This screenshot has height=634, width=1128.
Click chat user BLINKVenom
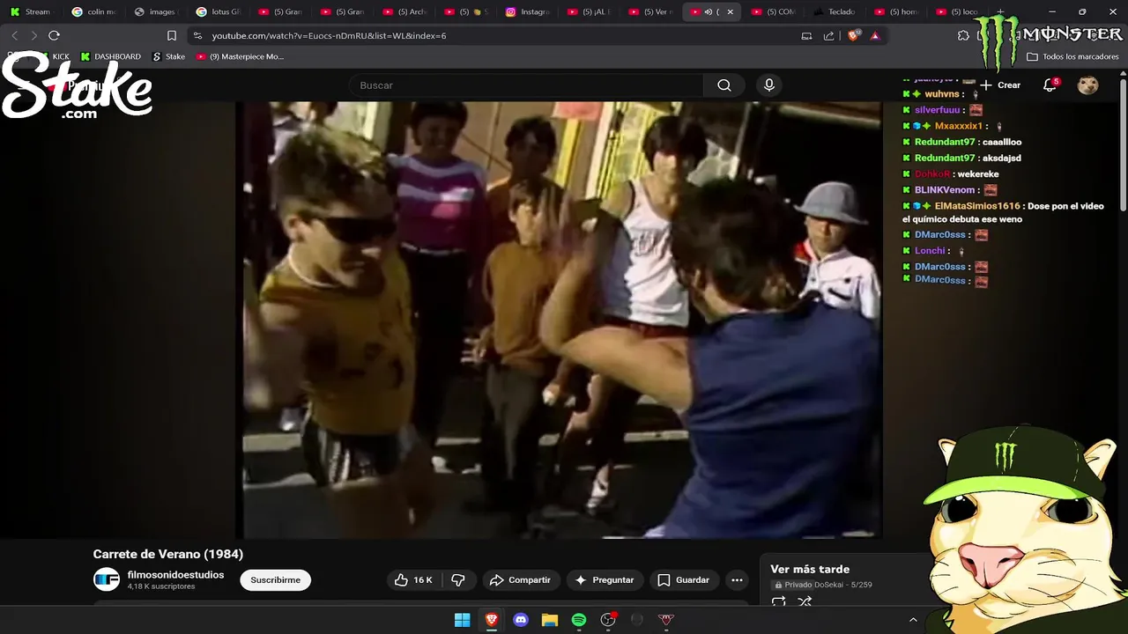click(x=945, y=190)
